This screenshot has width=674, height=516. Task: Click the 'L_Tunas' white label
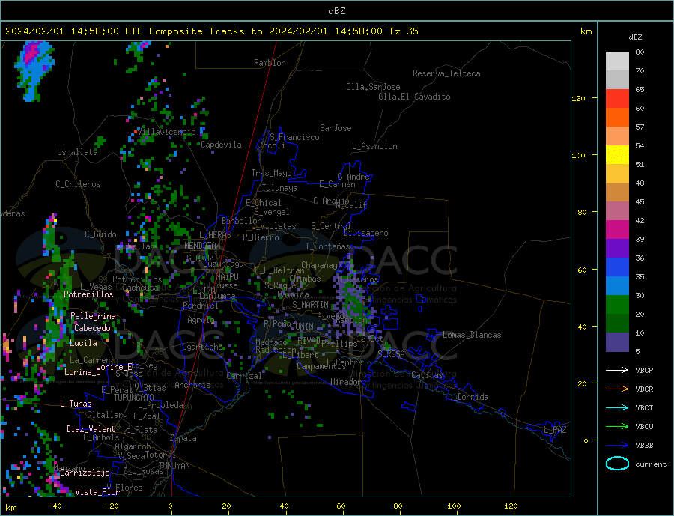[x=76, y=404]
